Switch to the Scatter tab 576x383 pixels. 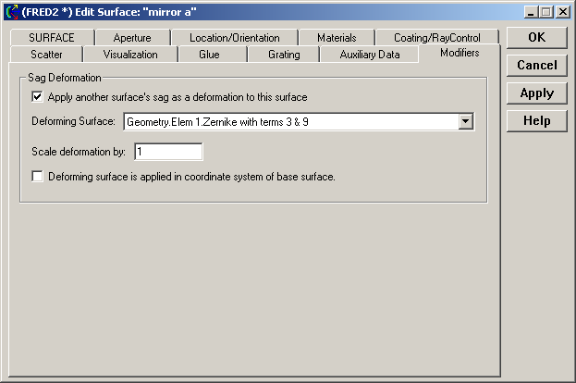pyautogui.click(x=47, y=55)
